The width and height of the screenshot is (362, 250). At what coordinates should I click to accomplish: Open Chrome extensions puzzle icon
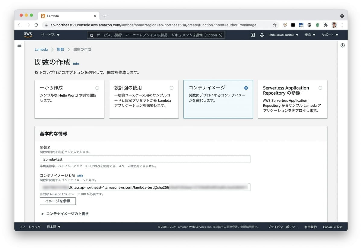tap(326, 25)
